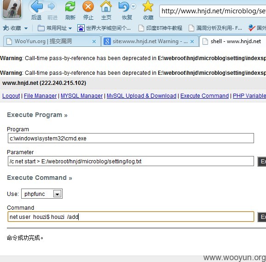Viewport: 266px width, 262px height.
Task: Click the yellow star Favorites icon
Action: pos(148,6)
